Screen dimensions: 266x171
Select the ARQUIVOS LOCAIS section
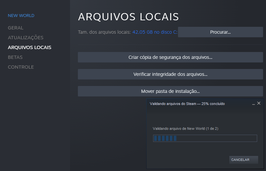coord(29,47)
